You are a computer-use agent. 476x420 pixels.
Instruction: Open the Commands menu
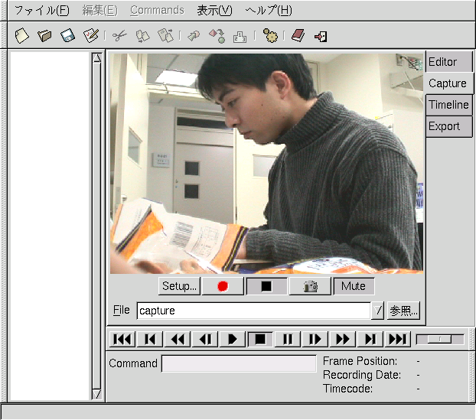[x=157, y=10]
